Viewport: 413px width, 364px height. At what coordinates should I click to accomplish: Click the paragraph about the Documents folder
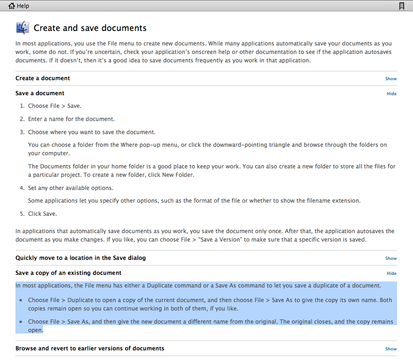point(212,171)
